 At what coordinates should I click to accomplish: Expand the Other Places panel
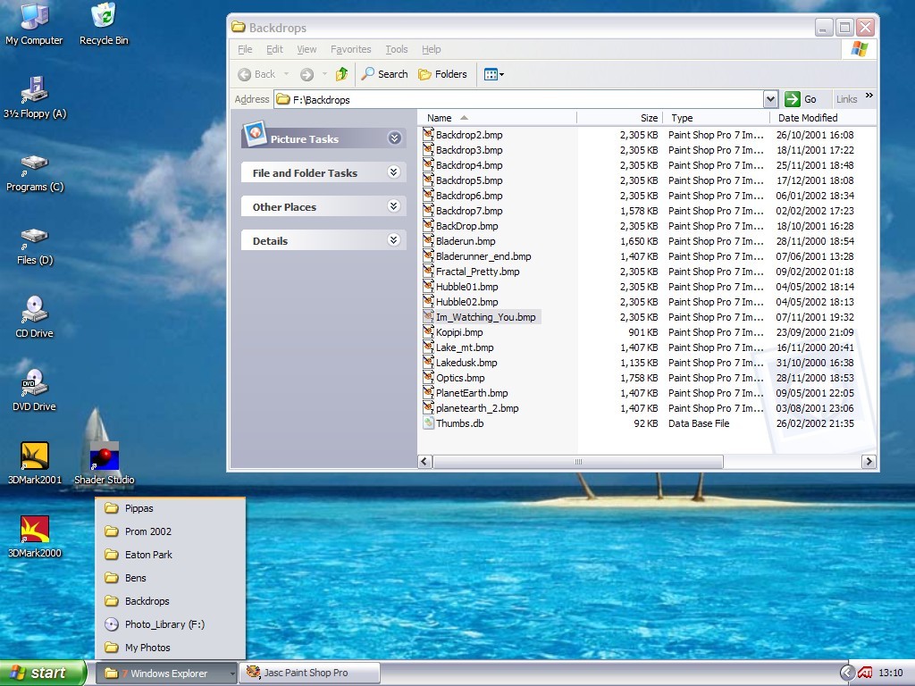[x=394, y=206]
